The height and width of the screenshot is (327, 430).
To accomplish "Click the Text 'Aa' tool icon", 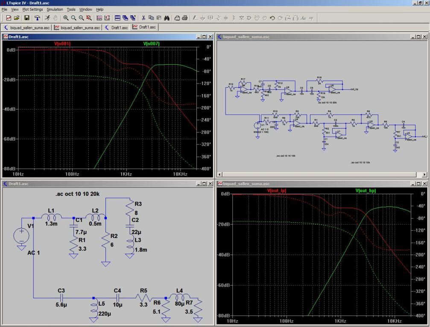I will (303, 18).
